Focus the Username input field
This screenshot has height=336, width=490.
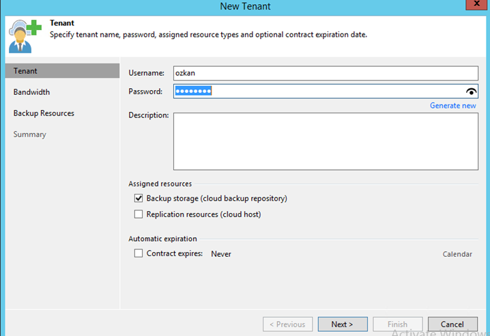pos(326,73)
